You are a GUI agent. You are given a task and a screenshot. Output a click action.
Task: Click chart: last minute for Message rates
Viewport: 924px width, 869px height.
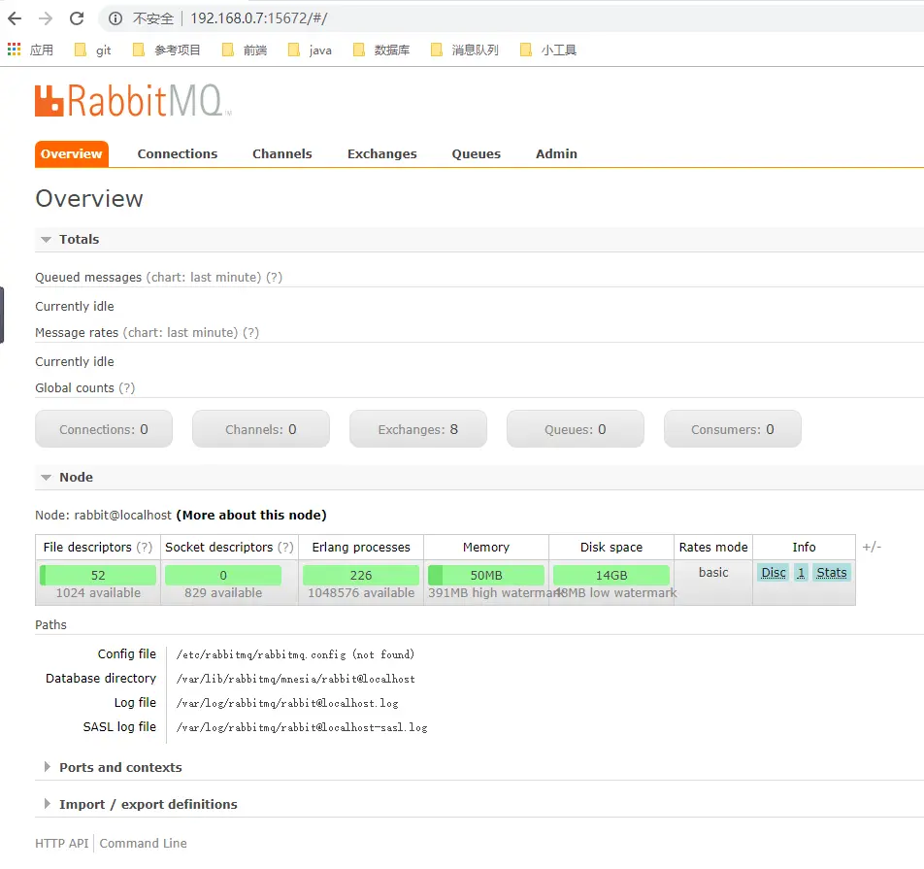pyautogui.click(x=181, y=332)
